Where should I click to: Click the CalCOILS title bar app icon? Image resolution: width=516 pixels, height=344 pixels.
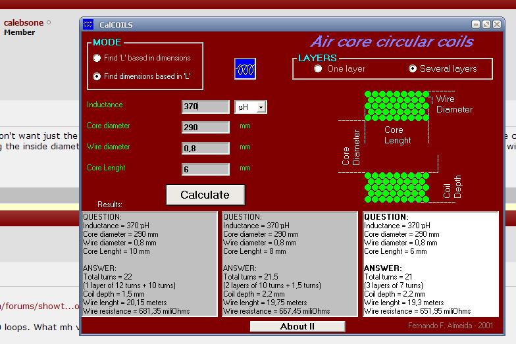coord(88,24)
